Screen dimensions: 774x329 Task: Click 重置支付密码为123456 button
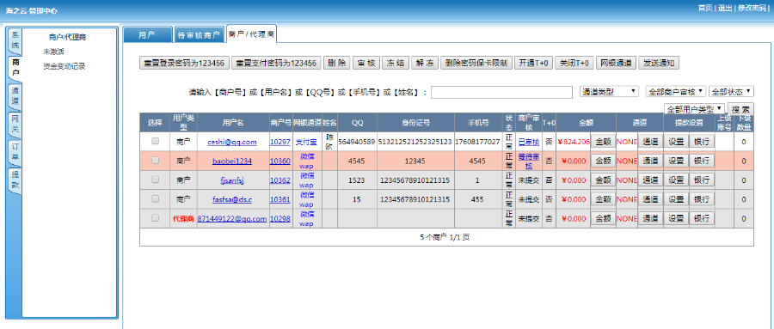[x=276, y=63]
